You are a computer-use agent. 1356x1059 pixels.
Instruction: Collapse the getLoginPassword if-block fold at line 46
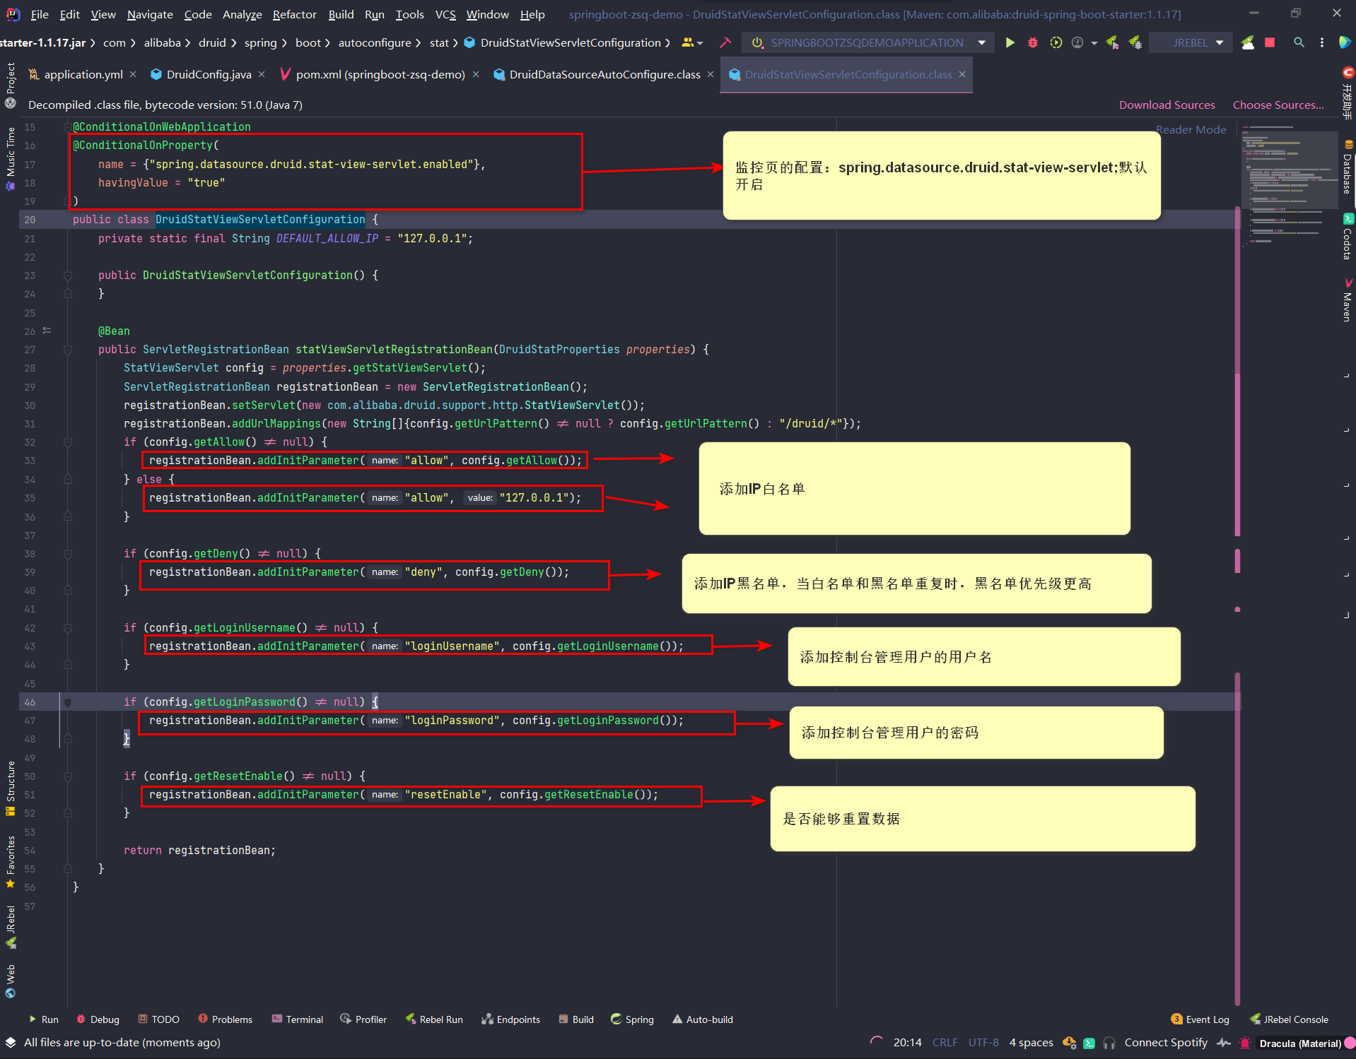(68, 702)
